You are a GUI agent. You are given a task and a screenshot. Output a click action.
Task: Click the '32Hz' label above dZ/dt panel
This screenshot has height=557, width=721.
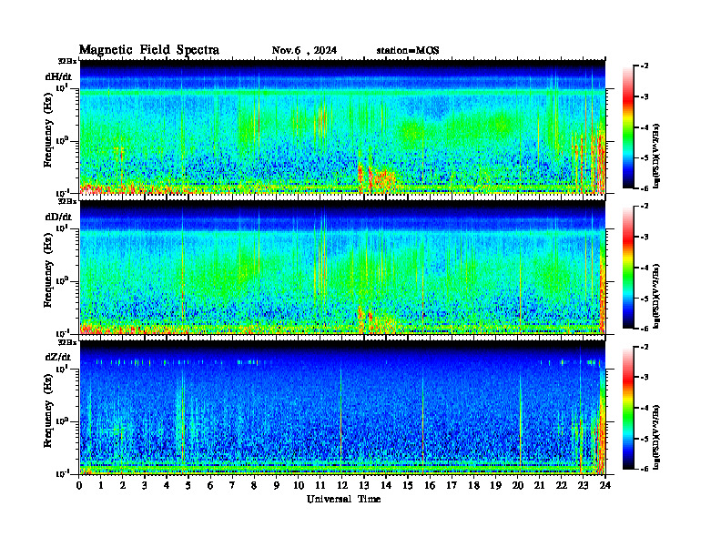66,342
